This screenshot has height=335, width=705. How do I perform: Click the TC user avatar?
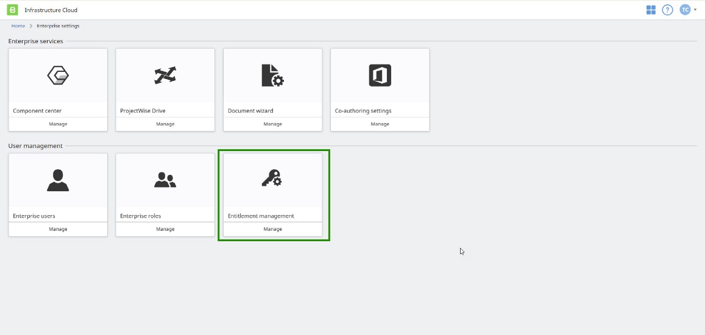pyautogui.click(x=685, y=10)
